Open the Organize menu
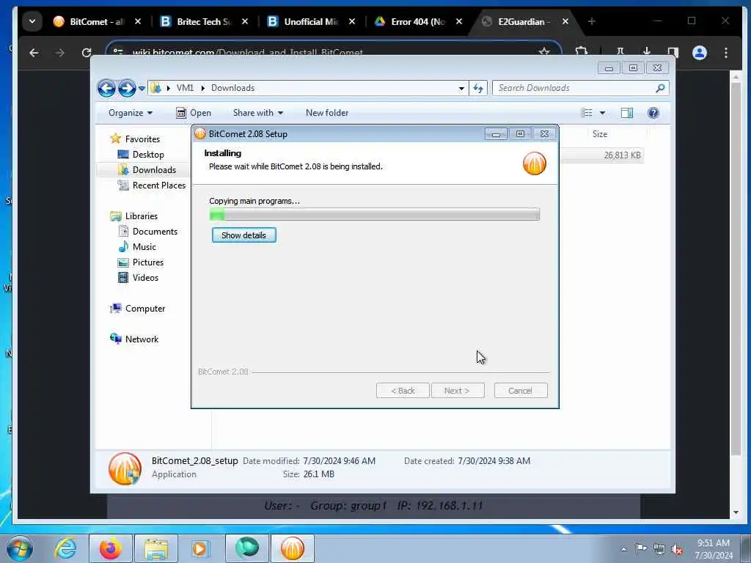 131,113
